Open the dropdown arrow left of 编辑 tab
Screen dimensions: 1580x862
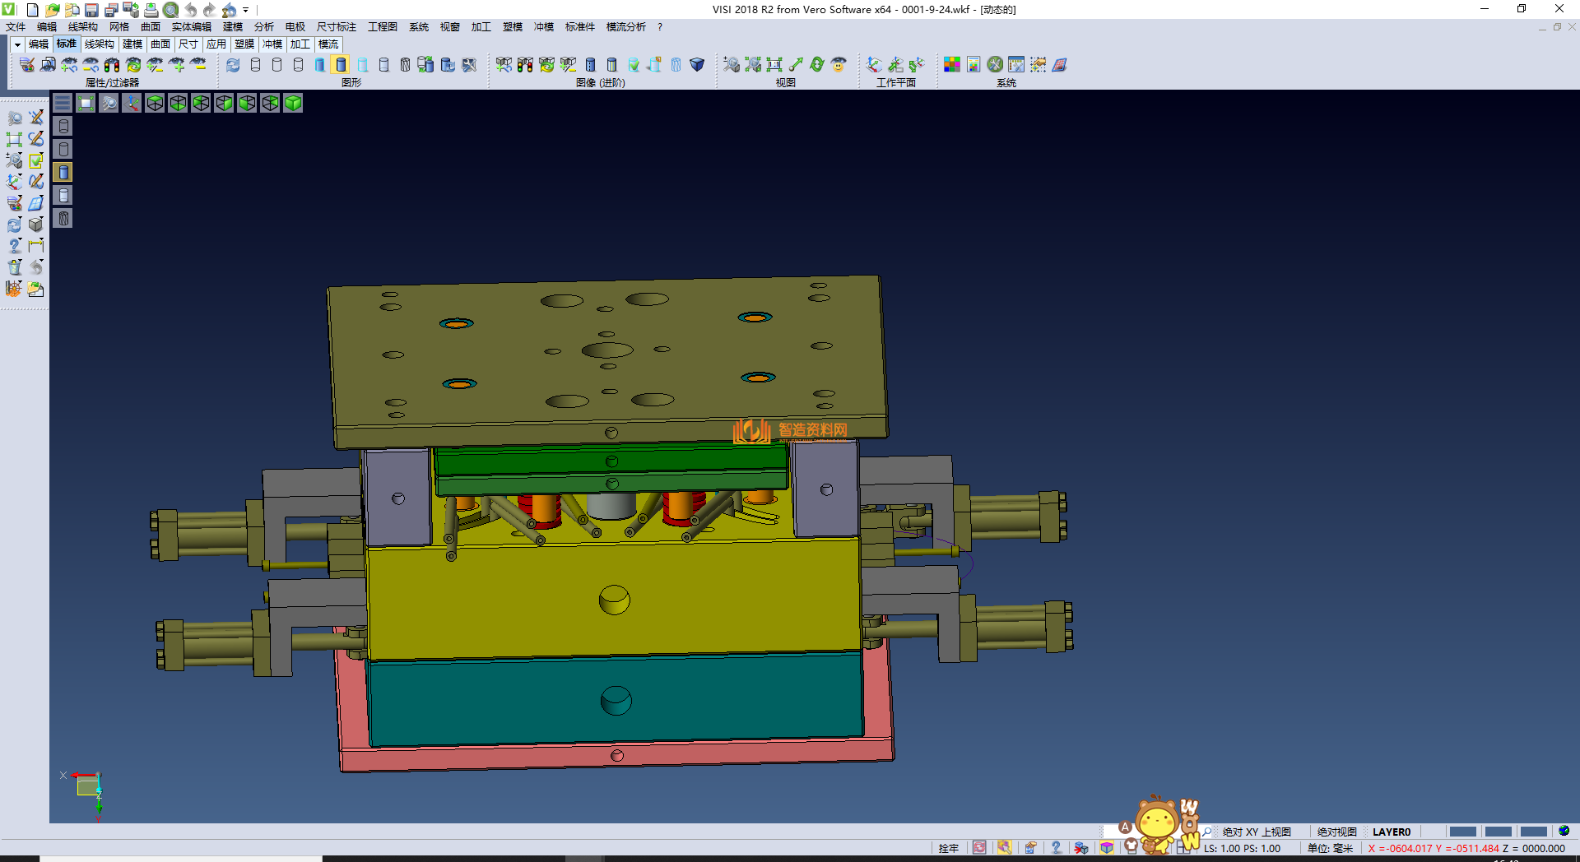(17, 44)
